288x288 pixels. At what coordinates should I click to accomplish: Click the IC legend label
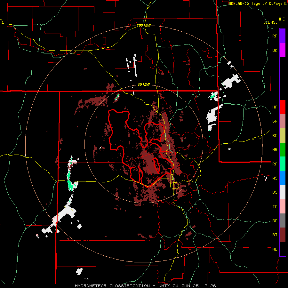pos(275,207)
